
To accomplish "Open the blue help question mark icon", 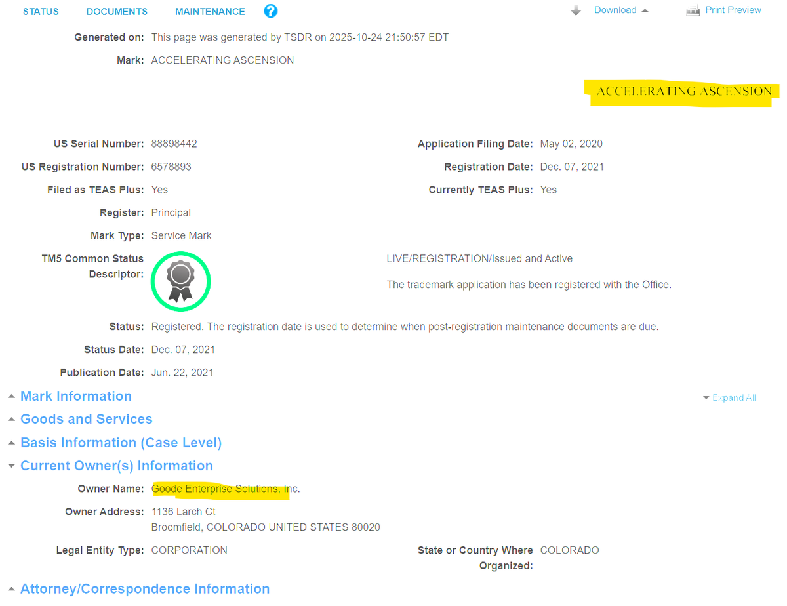I will (270, 11).
